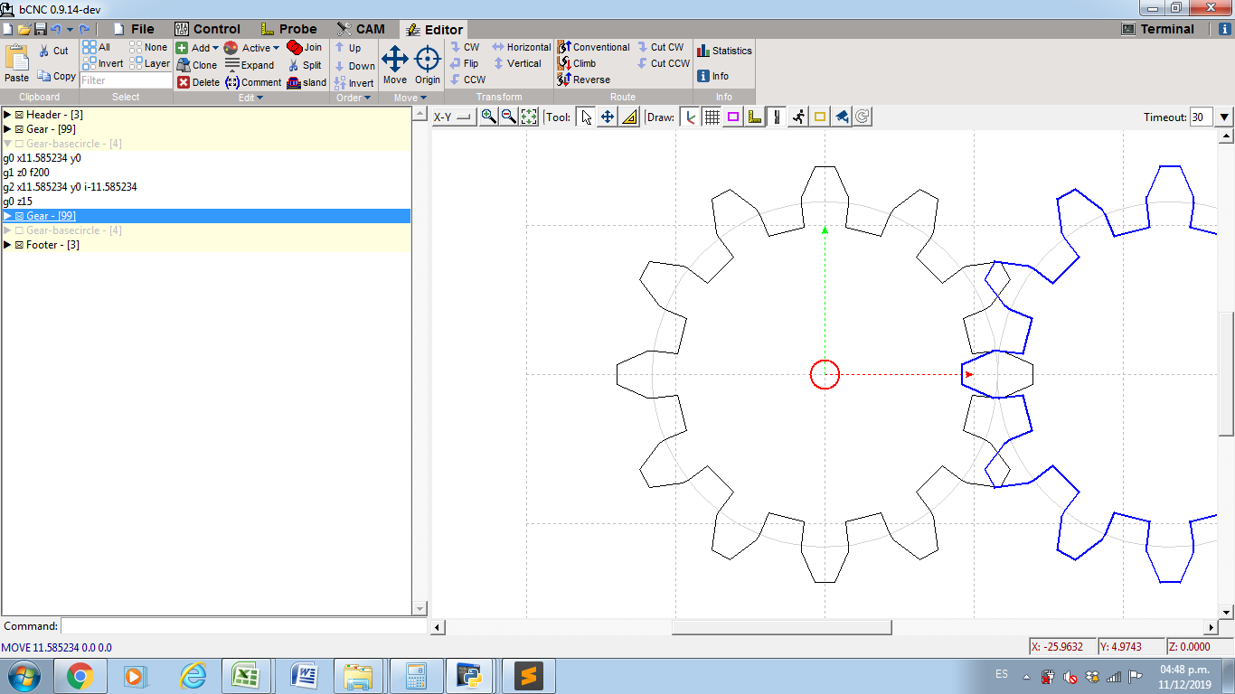
Task: Click the canvas horizontal scrollbar thumb
Action: click(781, 627)
